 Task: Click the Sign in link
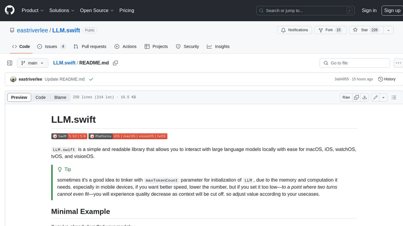(x=369, y=10)
